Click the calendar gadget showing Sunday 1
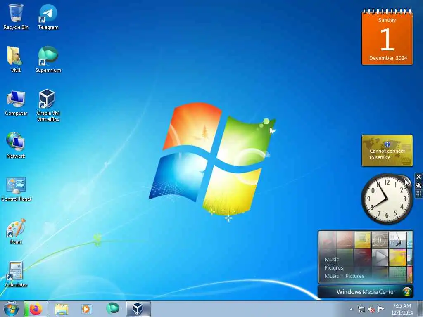The height and width of the screenshot is (317, 423). coord(387,37)
